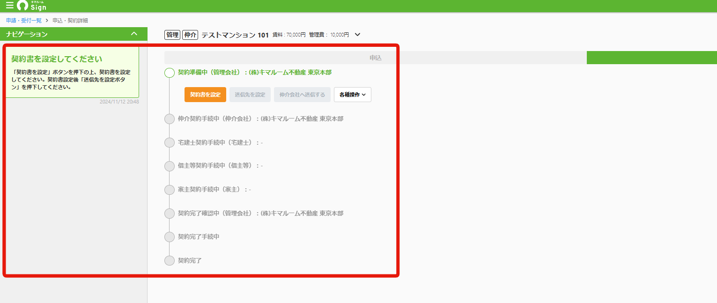Collapse the ナビゲーション panel chevron
Image resolution: width=717 pixels, height=303 pixels.
[x=134, y=34]
